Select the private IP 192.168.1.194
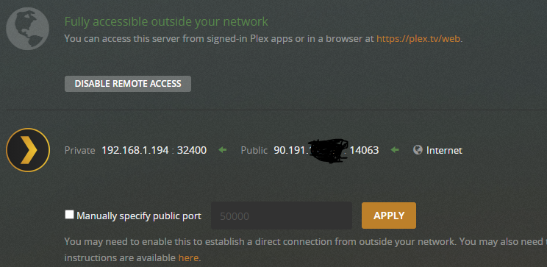Image resolution: width=547 pixels, height=267 pixels. (x=135, y=151)
